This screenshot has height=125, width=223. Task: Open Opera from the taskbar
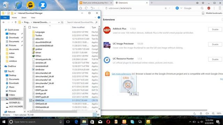pos(108,122)
